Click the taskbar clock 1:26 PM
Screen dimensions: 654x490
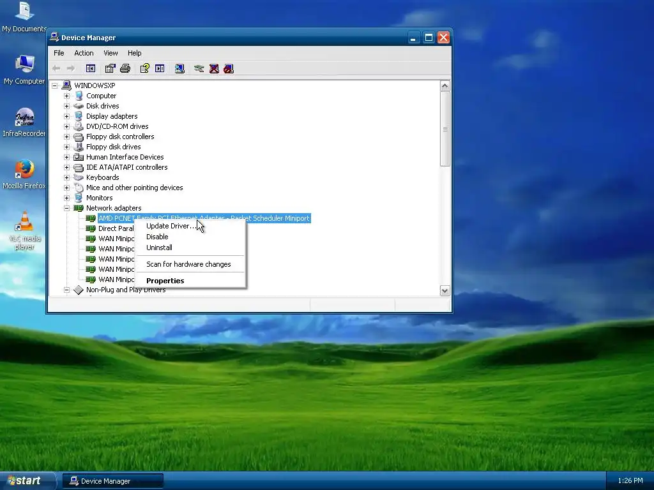point(630,481)
